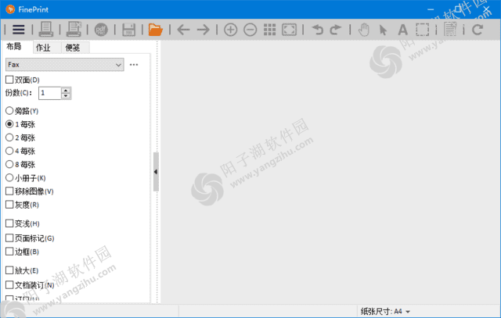Click the save floppy disk icon

tap(128, 30)
